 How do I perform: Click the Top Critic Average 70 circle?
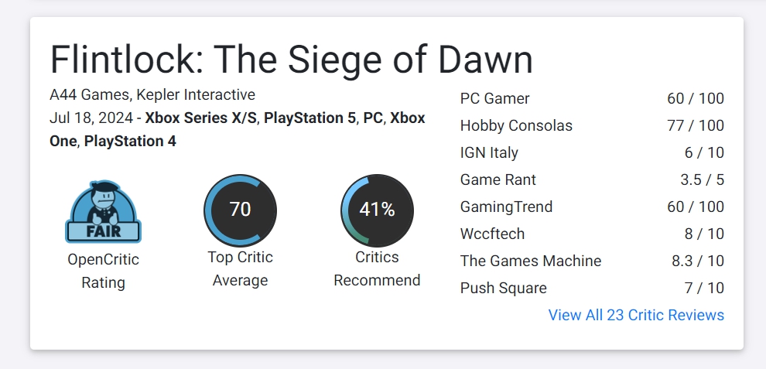[240, 210]
